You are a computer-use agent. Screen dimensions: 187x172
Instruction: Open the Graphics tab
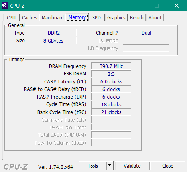pyautogui.click(x=116, y=17)
